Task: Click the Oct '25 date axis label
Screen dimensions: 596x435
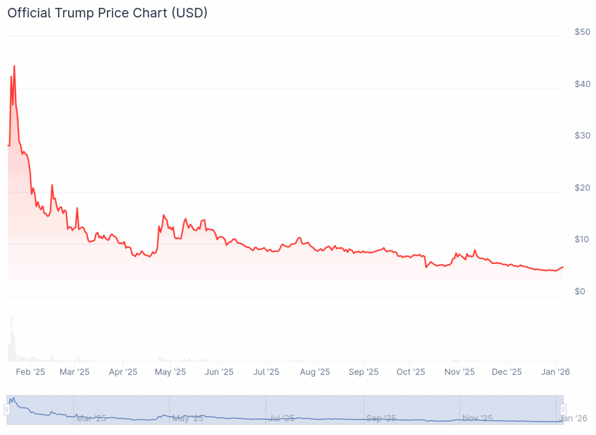Action: pyautogui.click(x=411, y=371)
